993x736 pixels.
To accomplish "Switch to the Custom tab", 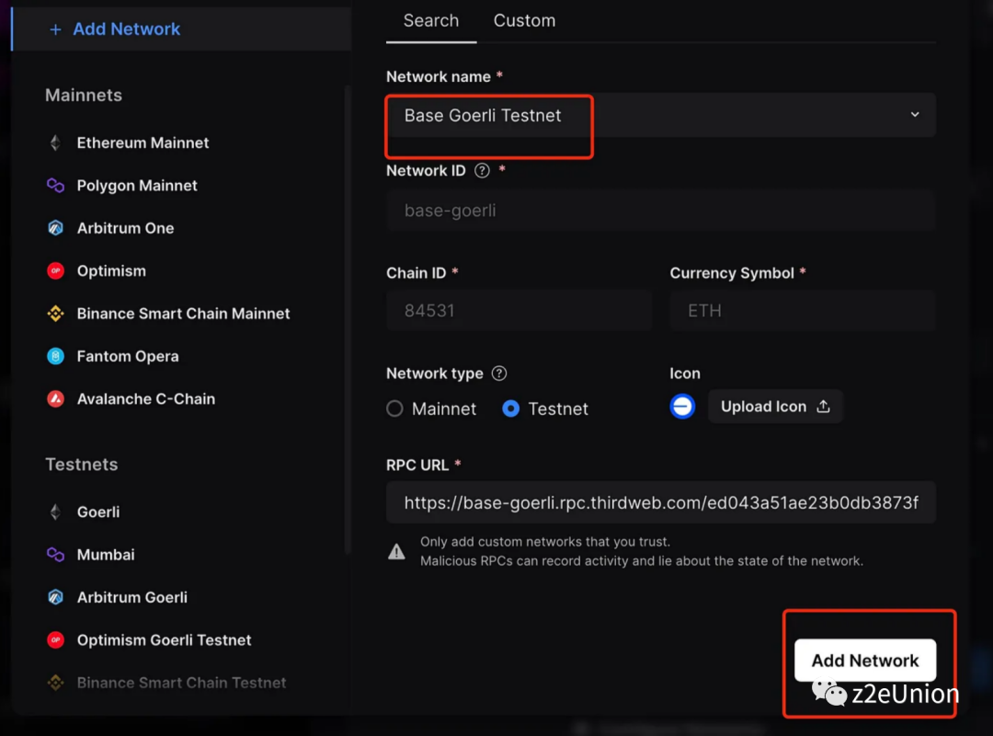I will (x=524, y=20).
